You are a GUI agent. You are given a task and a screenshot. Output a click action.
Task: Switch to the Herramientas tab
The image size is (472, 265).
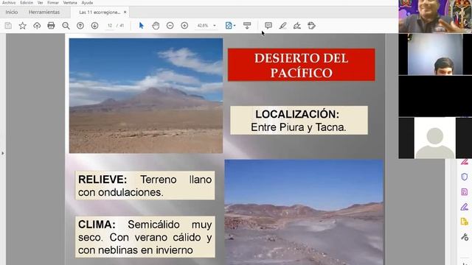tap(44, 12)
